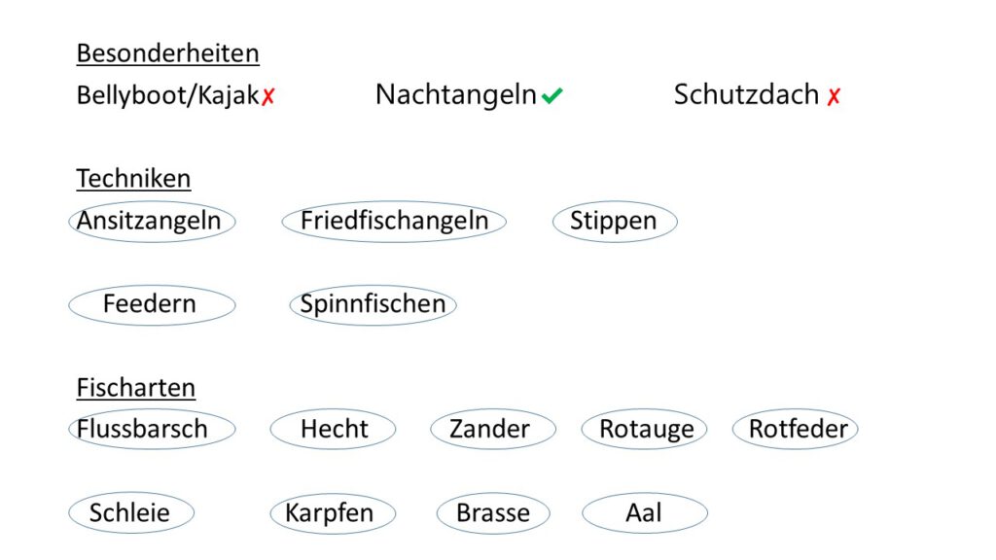The image size is (996, 560).
Task: Select the Ansitzangeln technique tag
Action: pos(151,221)
